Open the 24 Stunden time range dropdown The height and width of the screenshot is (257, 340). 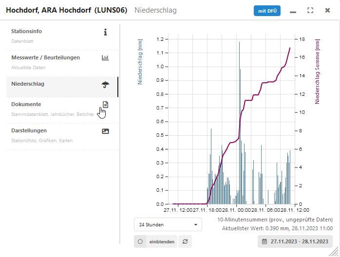pyautogui.click(x=168, y=225)
